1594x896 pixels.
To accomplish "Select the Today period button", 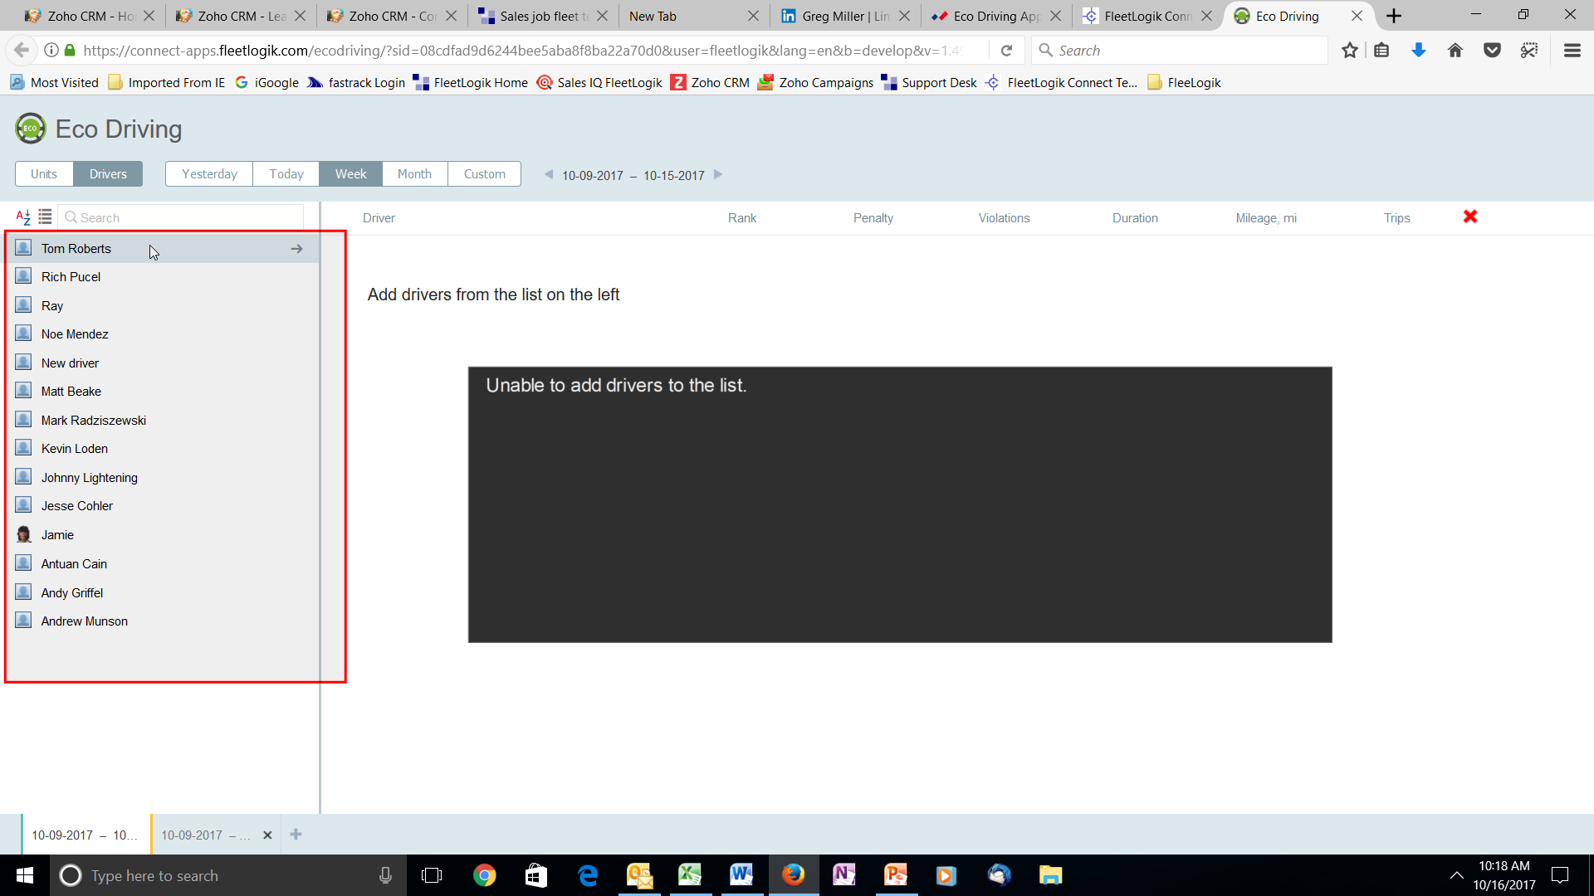I will pyautogui.click(x=286, y=174).
